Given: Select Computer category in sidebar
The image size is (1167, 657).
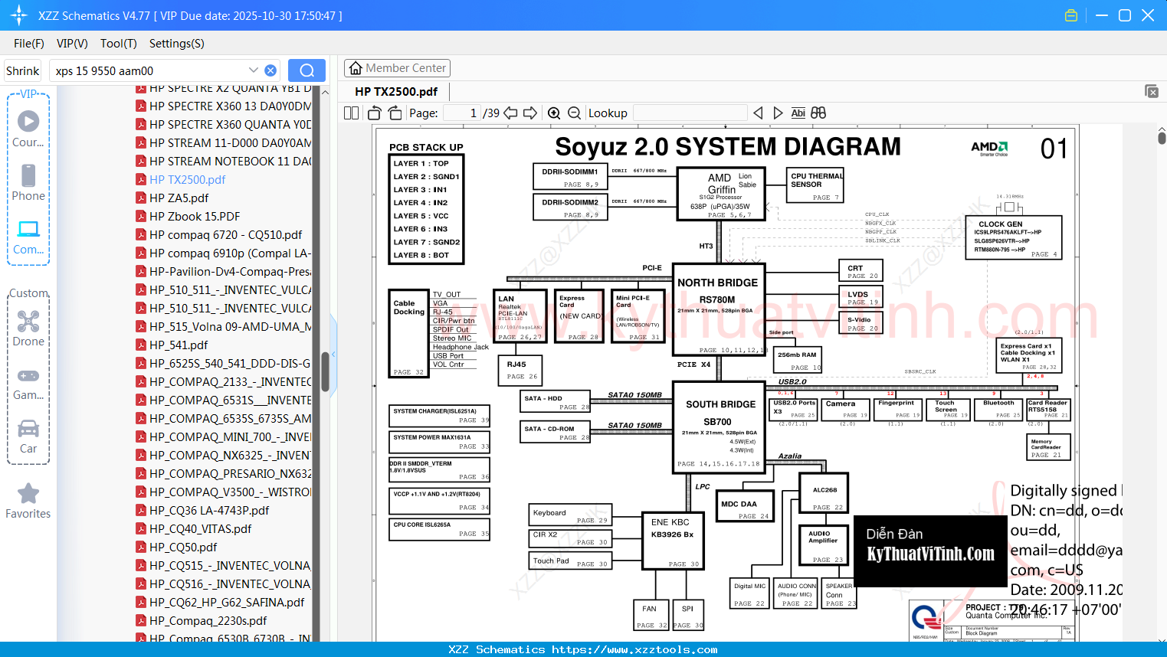Looking at the screenshot, I should [28, 237].
